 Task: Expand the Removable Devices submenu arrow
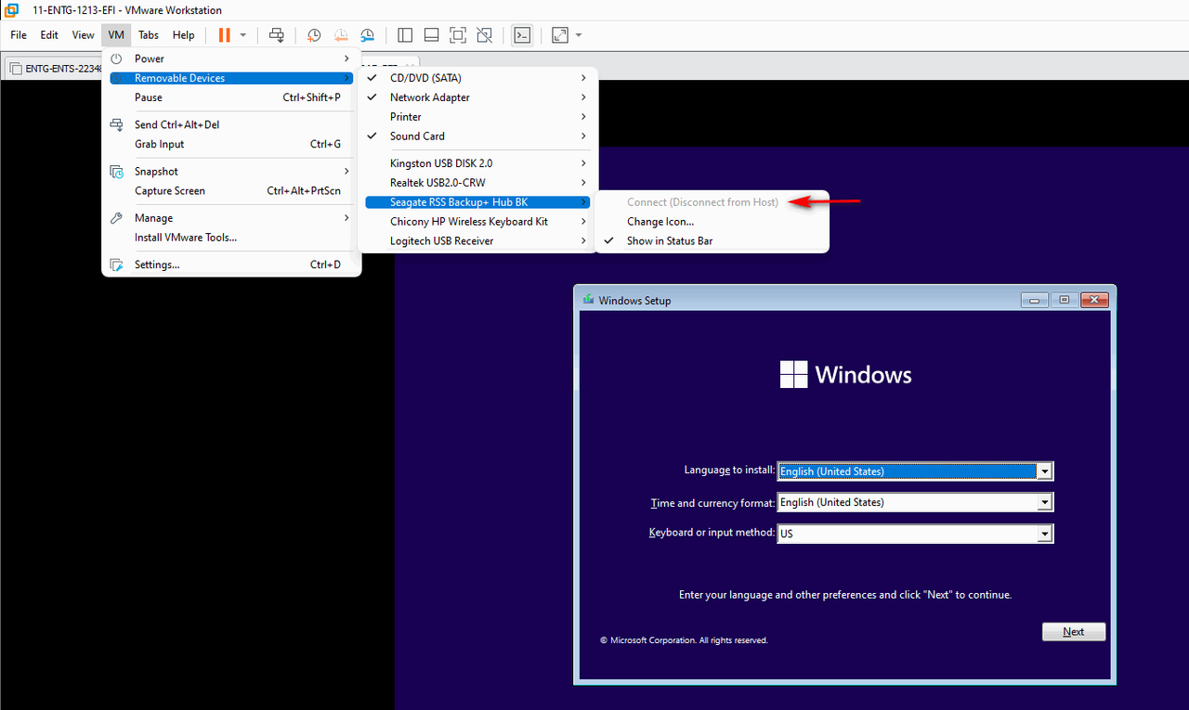click(346, 78)
